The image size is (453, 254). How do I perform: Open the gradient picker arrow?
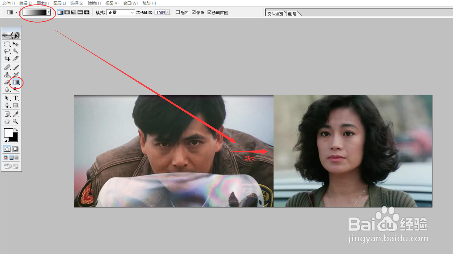coord(49,12)
